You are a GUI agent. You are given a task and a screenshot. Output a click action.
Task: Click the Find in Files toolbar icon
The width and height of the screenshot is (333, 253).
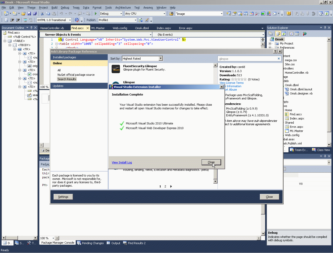(x=171, y=14)
